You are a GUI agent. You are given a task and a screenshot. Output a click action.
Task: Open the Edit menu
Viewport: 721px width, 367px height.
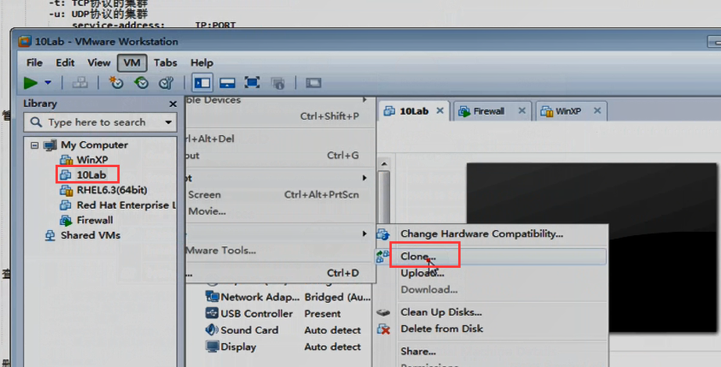(x=65, y=62)
